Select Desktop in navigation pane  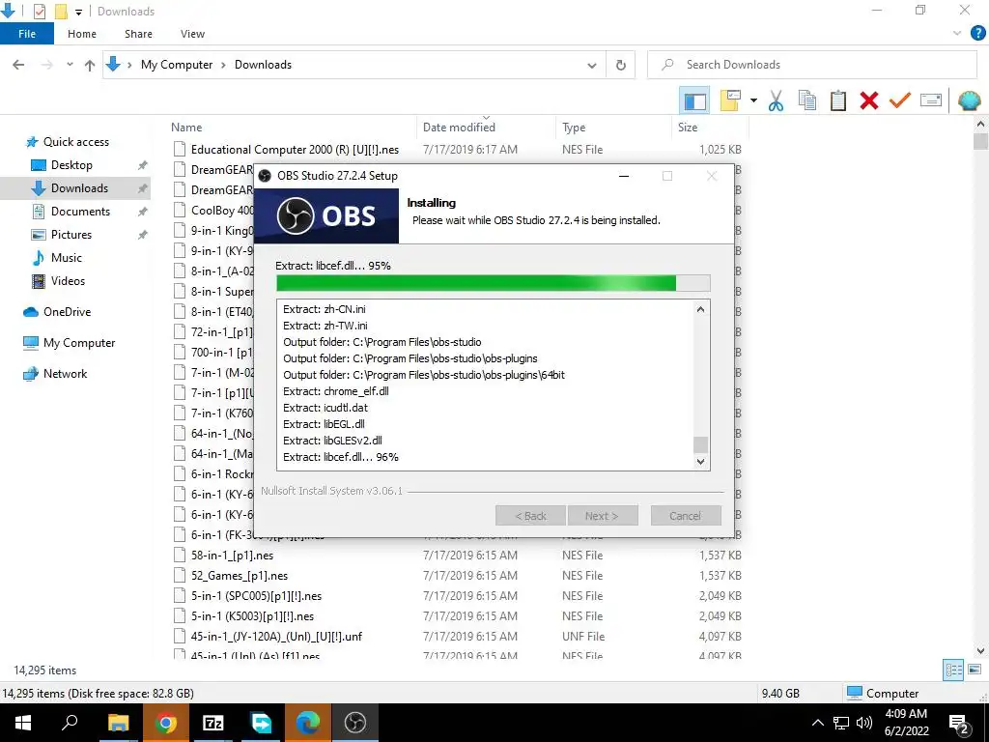tap(71, 165)
